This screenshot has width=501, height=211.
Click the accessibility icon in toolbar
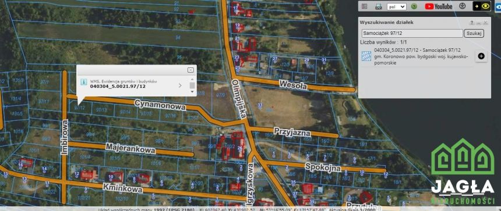coord(462,6)
